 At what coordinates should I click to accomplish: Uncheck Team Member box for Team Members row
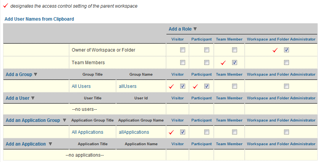tap(234, 62)
